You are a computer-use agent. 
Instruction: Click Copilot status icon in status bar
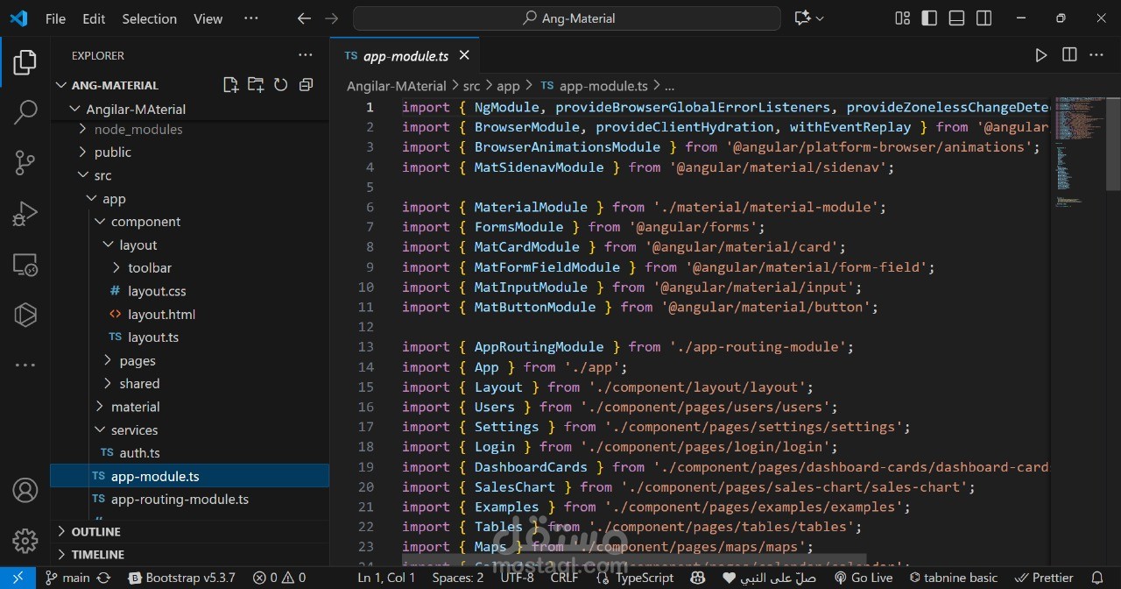698,578
